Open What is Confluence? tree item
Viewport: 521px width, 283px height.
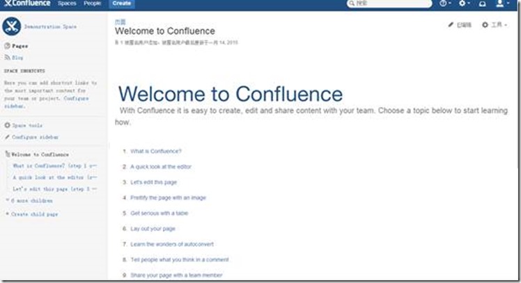(x=55, y=165)
